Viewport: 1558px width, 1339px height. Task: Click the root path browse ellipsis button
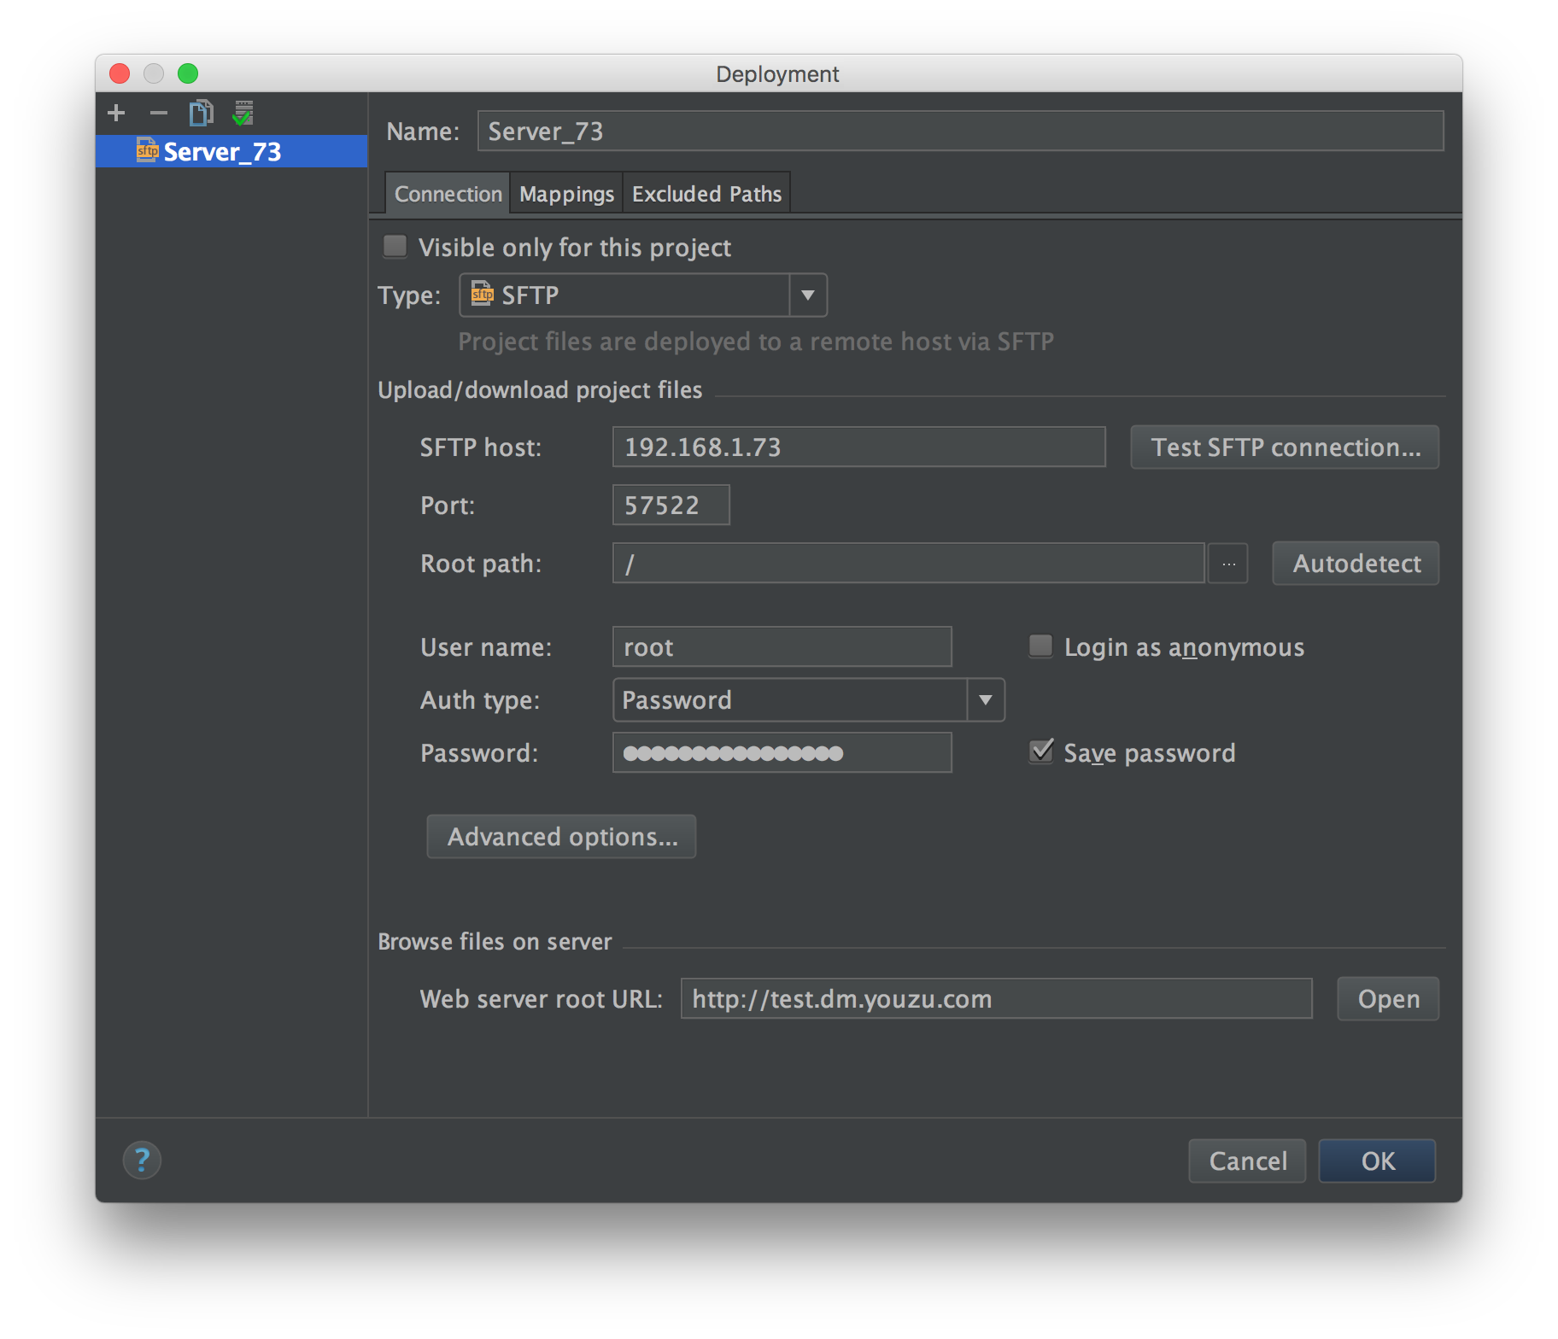click(x=1228, y=564)
